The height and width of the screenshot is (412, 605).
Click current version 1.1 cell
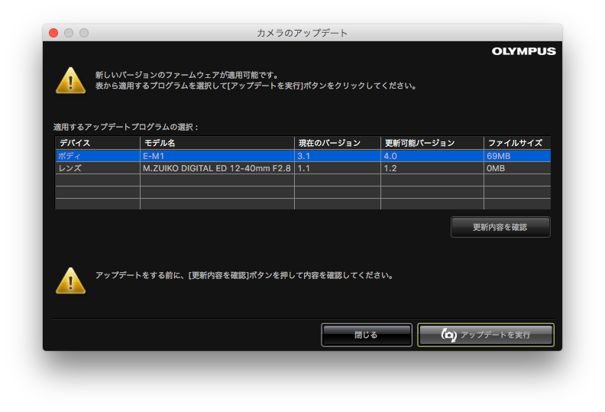(338, 168)
